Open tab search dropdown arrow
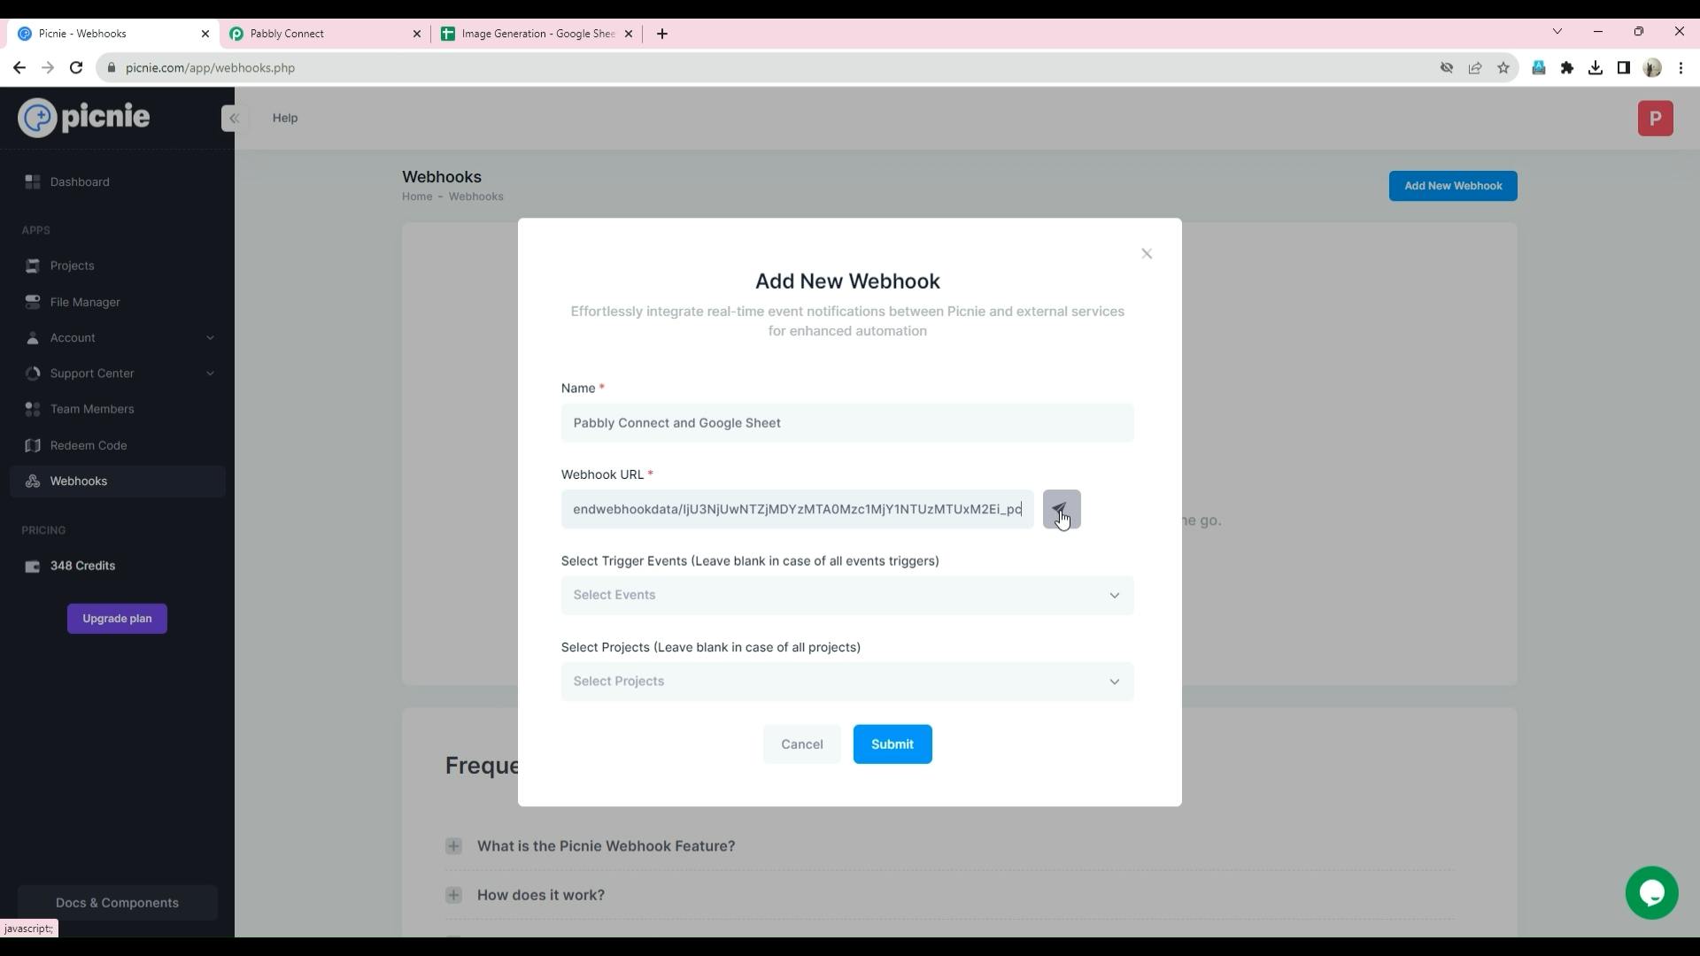Viewport: 1700px width, 956px height. coord(1557,32)
